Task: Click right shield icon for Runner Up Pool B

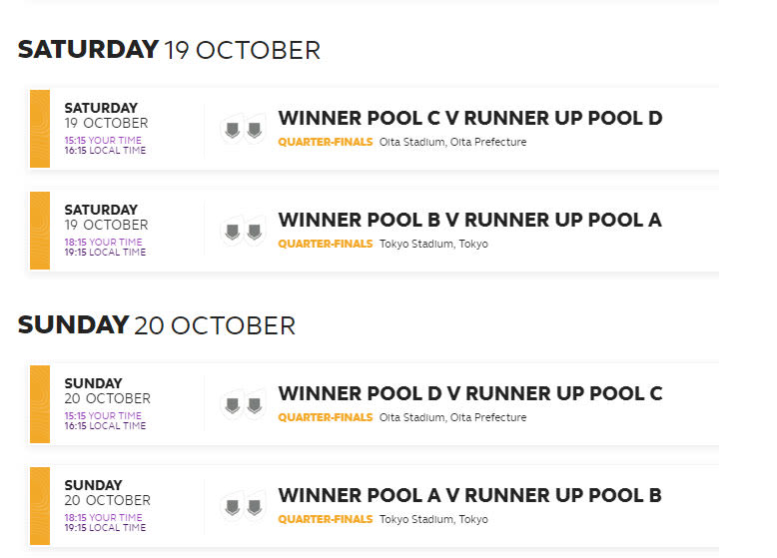Action: pos(255,507)
